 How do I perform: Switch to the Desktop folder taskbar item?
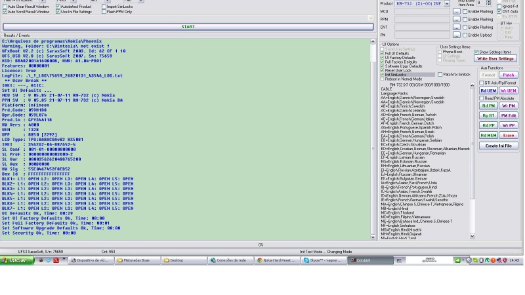(184, 260)
